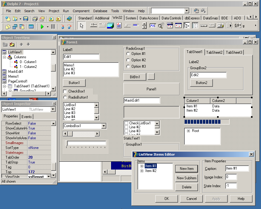
Task: Select RadioButton1 on the form
Action: pyautogui.click(x=65, y=97)
